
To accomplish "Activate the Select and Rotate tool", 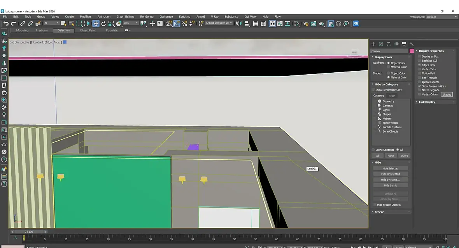I will (103, 23).
